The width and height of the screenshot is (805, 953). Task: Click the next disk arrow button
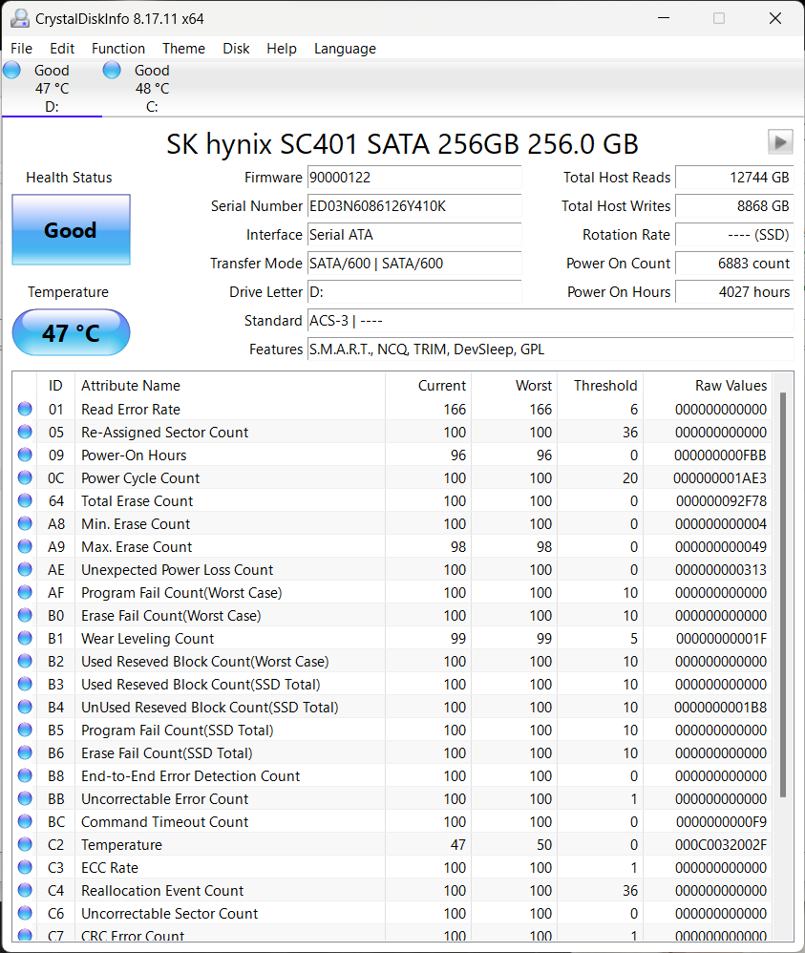pyautogui.click(x=780, y=142)
